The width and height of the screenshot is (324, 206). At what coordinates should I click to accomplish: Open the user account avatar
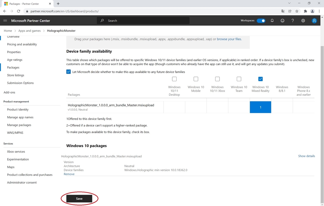314,21
